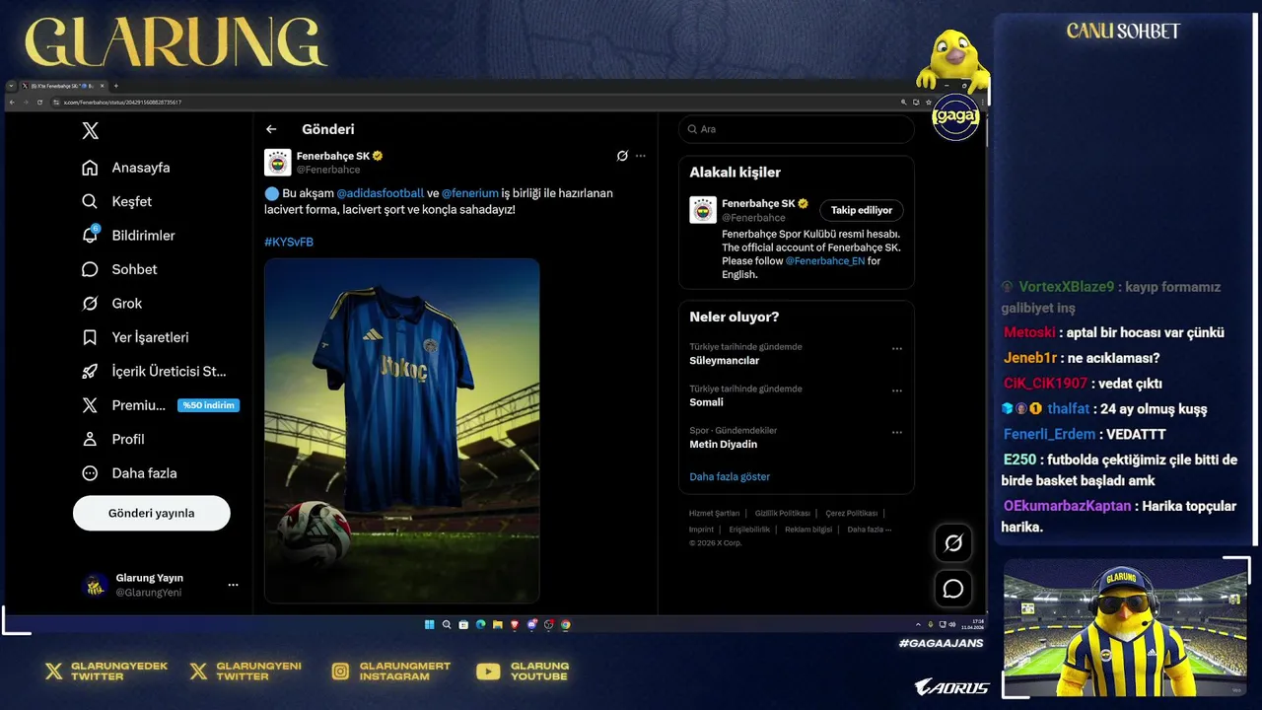Open Keşfet search page
This screenshot has width=1262, height=710.
(116, 201)
